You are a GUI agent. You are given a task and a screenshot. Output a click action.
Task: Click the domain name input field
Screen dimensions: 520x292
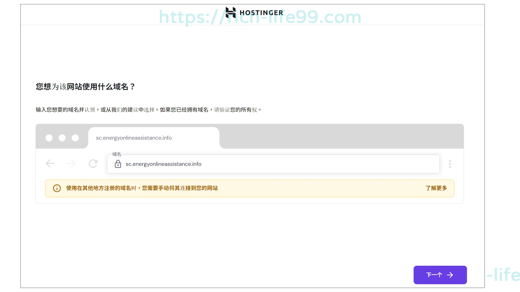273,164
